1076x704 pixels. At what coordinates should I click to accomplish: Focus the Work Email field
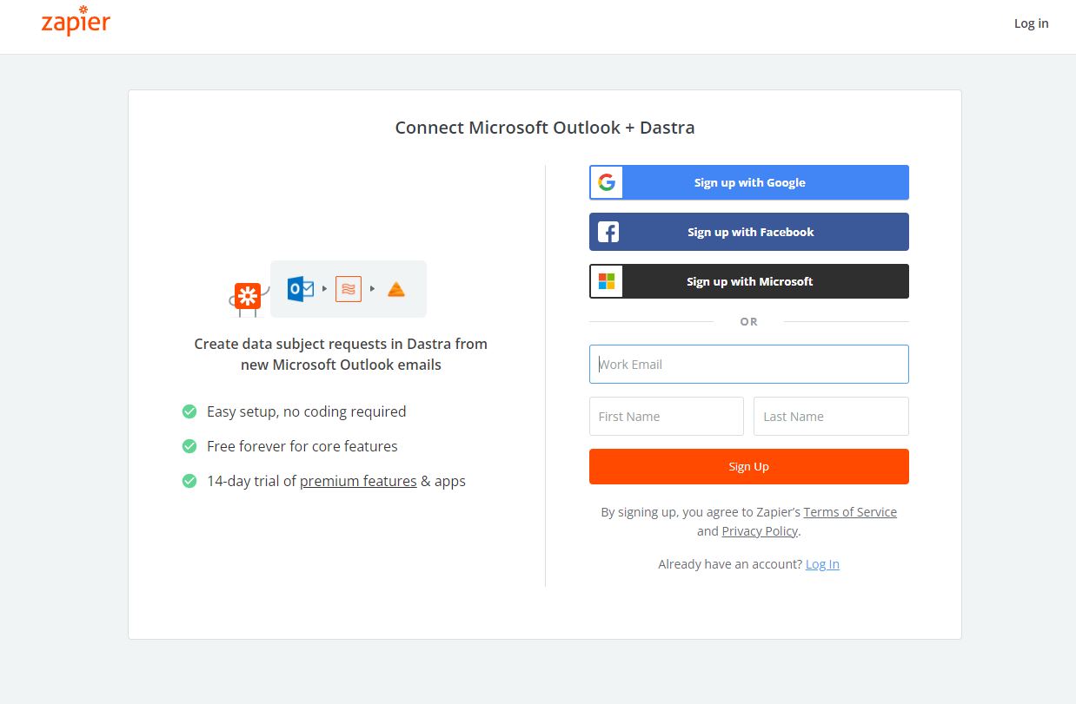[x=749, y=365]
